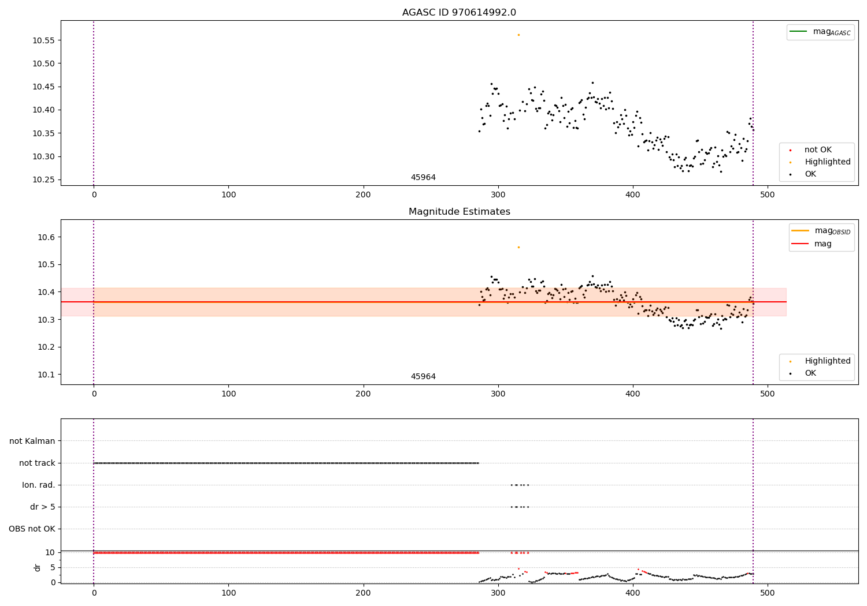Click the plot title "AGASC ID 970614992.0"

pyautogui.click(x=459, y=13)
